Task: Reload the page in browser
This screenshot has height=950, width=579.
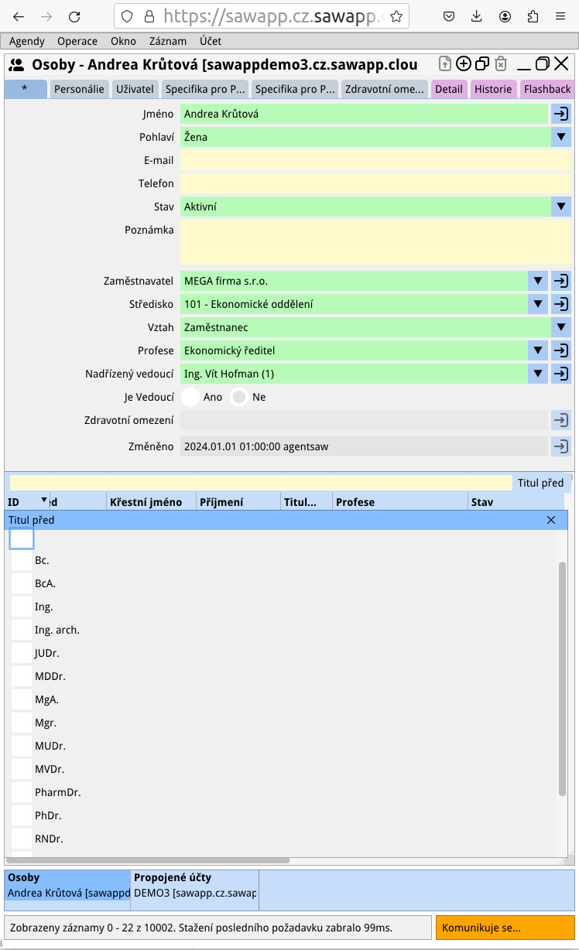Action: tap(74, 16)
